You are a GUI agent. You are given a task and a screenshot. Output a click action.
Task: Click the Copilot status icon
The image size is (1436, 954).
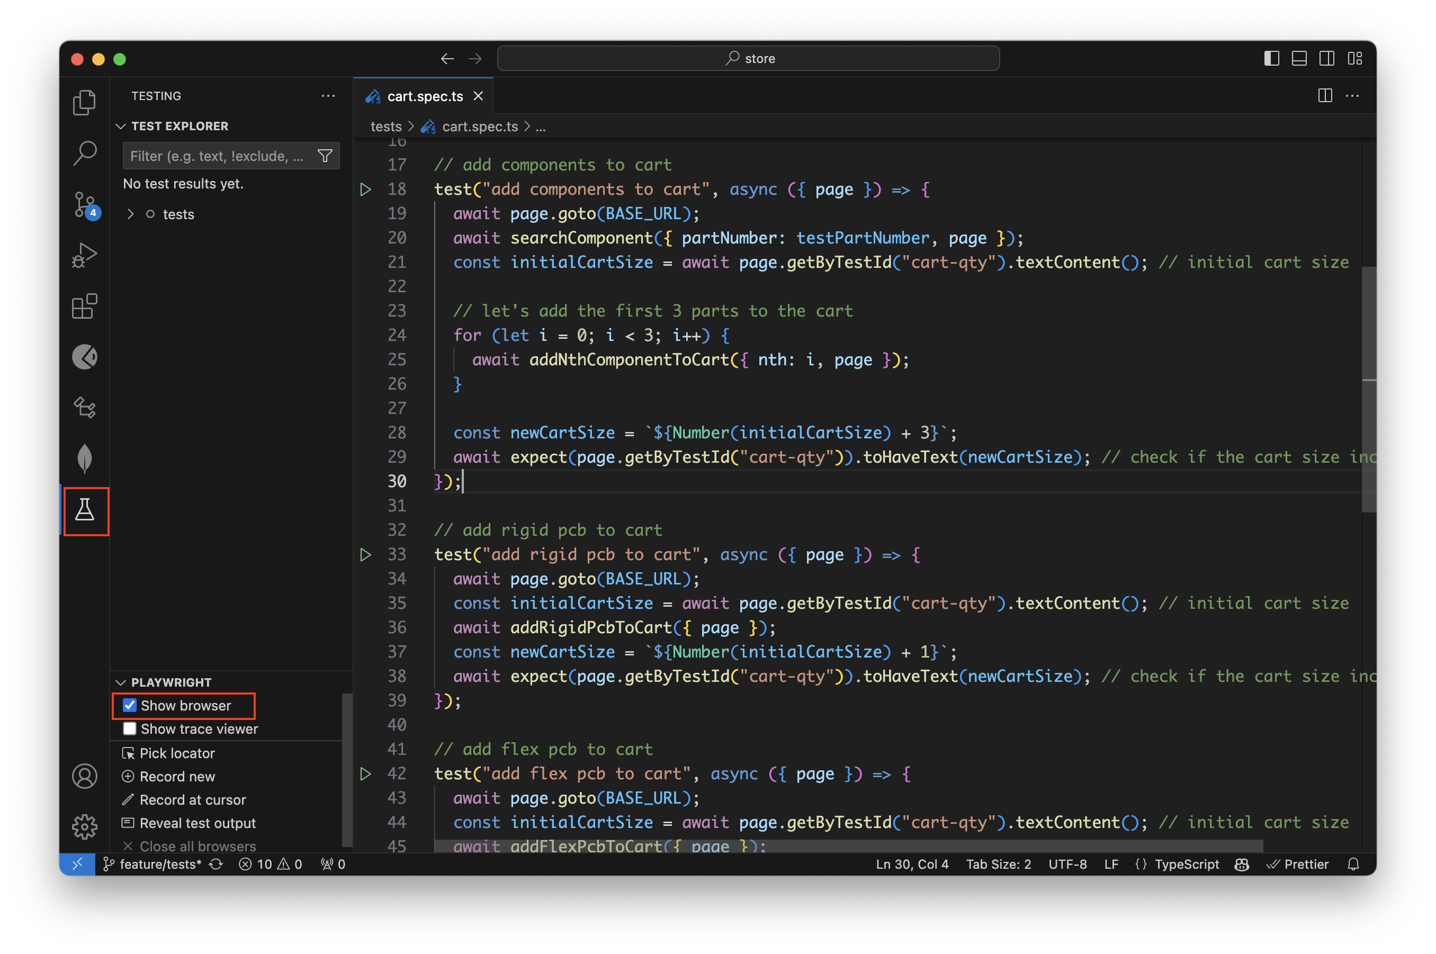[1242, 864]
